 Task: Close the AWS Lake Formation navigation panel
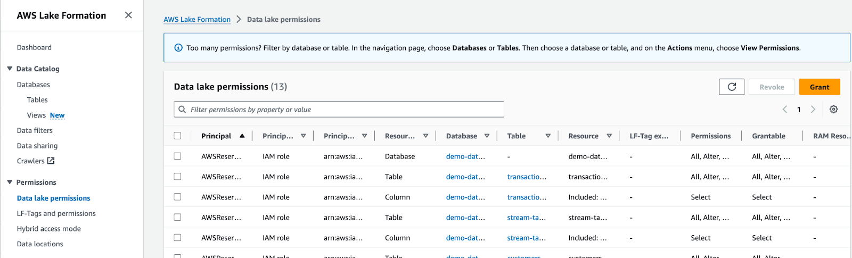(x=128, y=15)
